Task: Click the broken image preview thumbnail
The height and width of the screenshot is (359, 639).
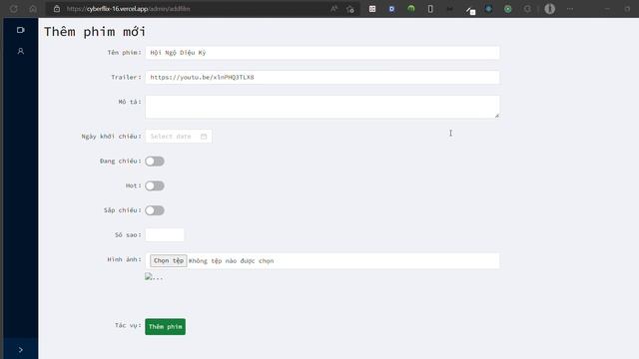Action: coord(154,277)
